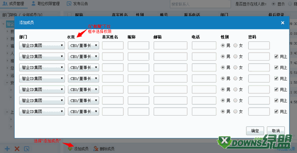Select 男 radio button in the third row

223,67
